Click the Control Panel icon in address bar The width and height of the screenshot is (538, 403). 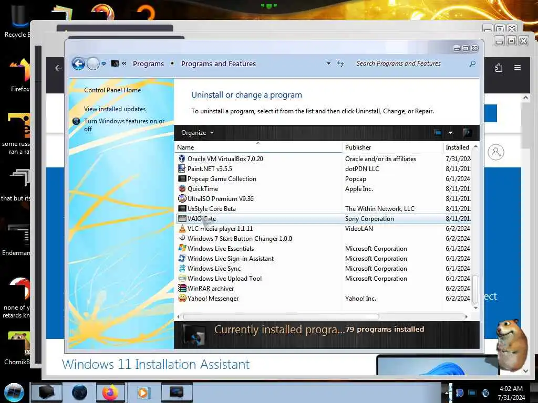point(115,63)
